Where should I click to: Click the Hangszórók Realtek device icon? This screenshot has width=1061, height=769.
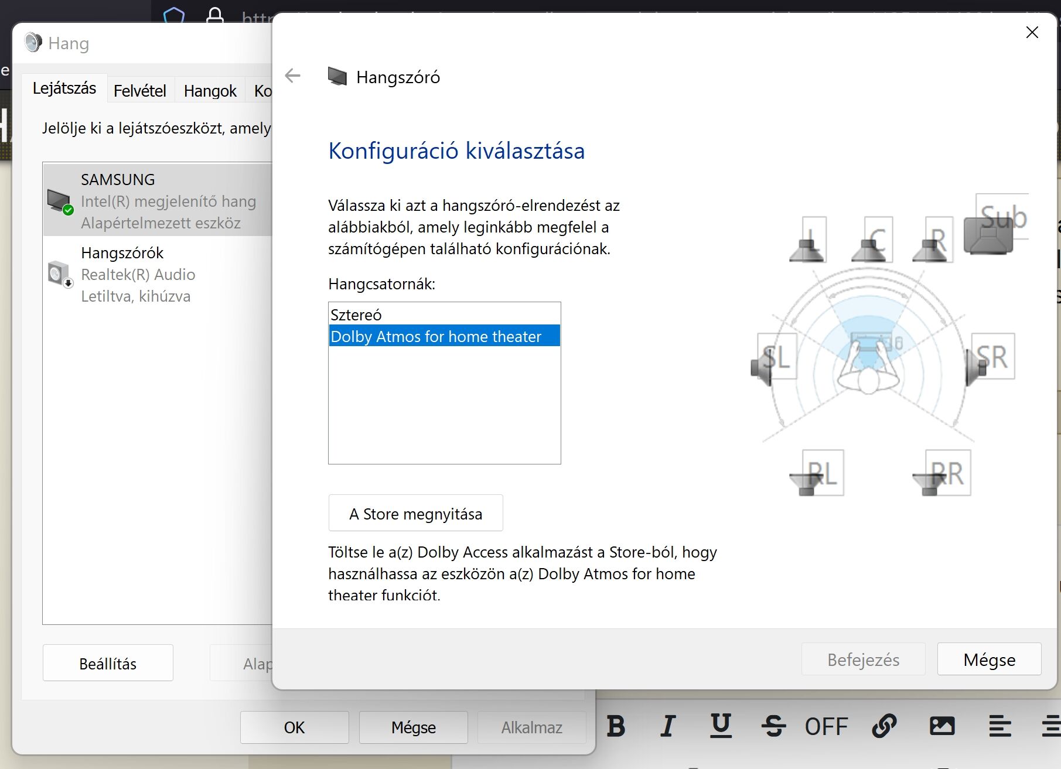click(60, 274)
